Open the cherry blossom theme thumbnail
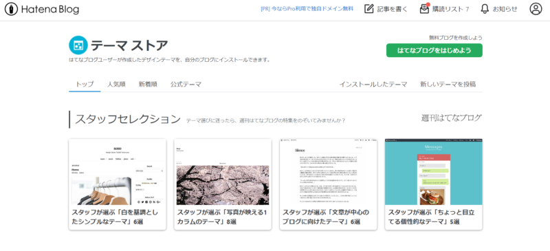Screen dimensions: 550x251 [223, 172]
